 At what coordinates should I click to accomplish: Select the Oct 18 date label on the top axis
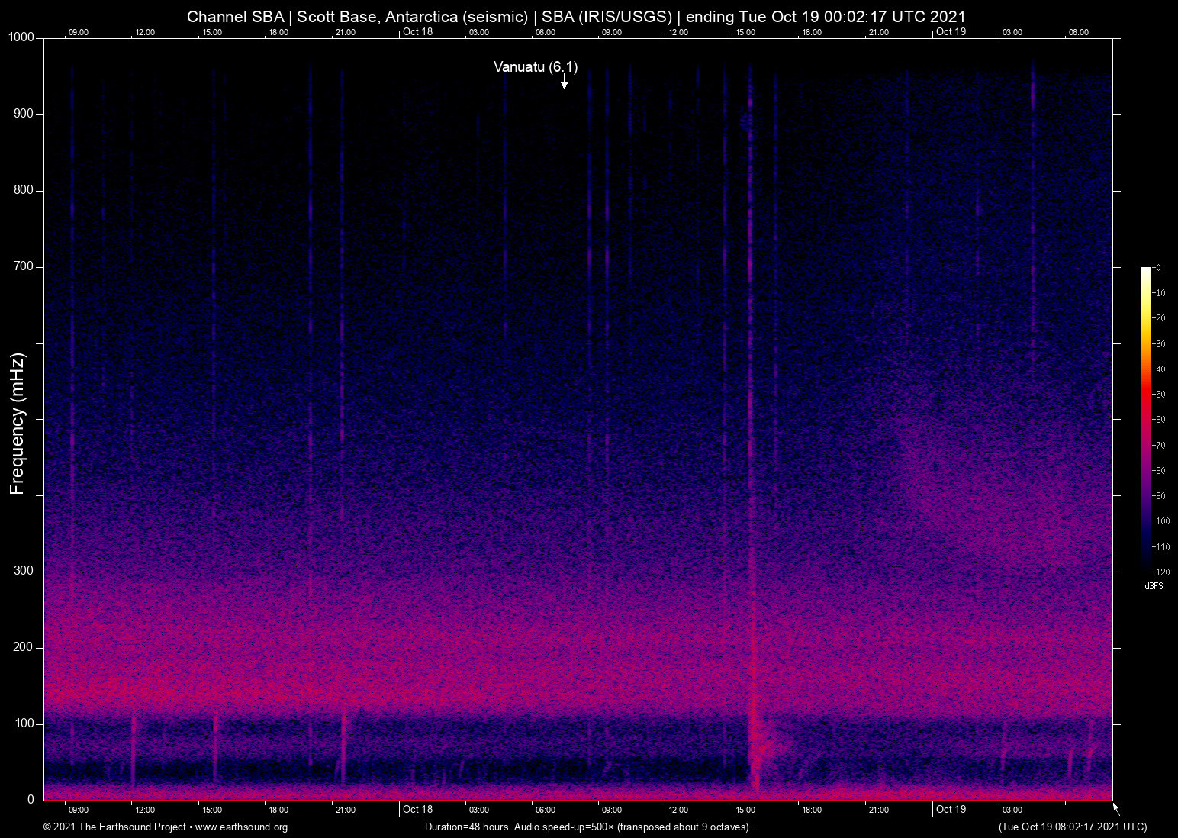click(417, 32)
